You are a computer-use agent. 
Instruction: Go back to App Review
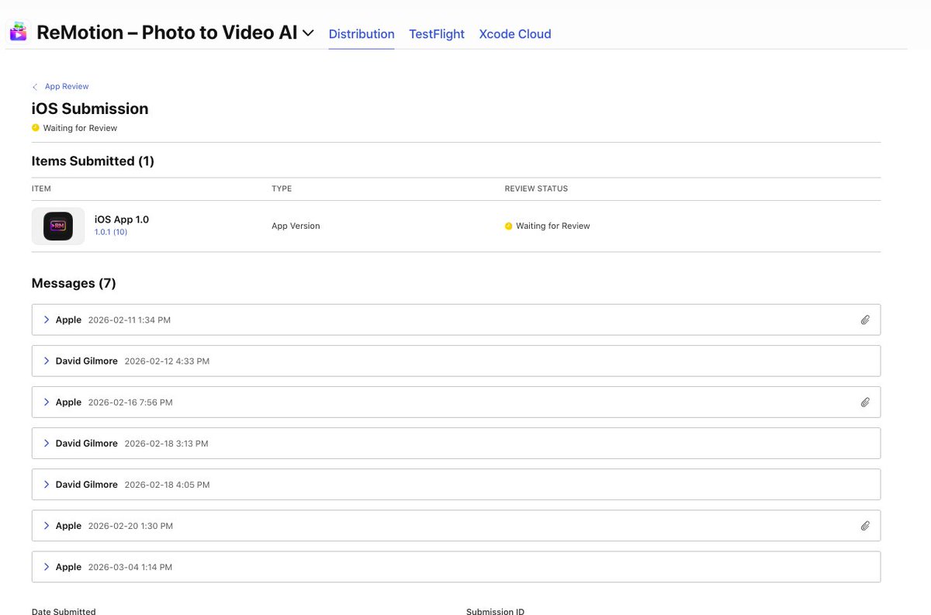click(x=67, y=86)
